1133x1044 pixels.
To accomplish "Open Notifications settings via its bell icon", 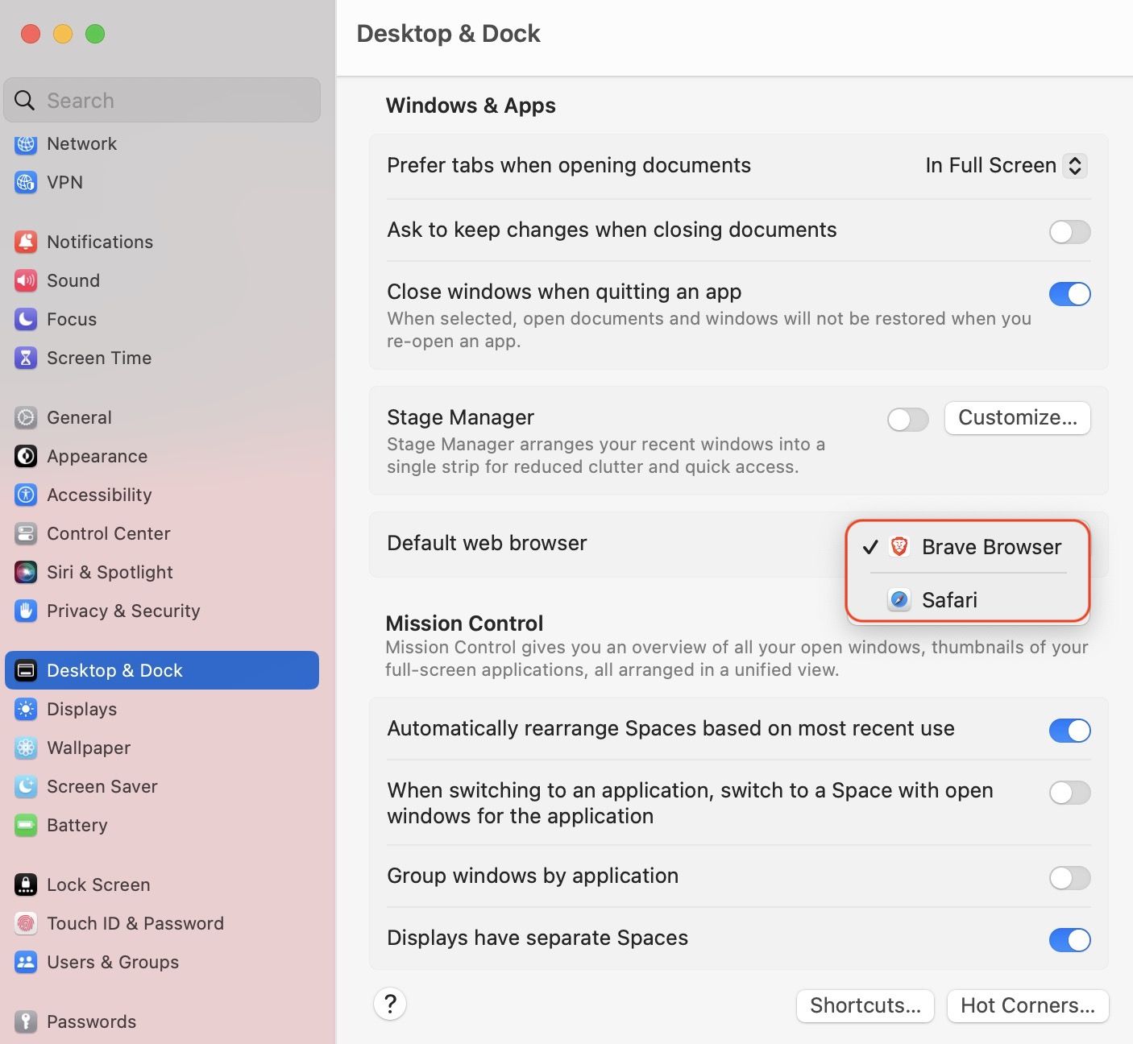I will [25, 241].
